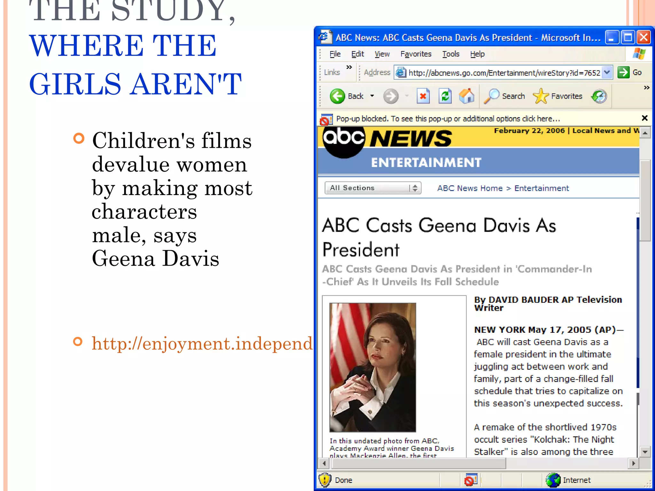Viewport: 655px width, 491px height.
Task: Click the Home page icon
Action: (467, 96)
